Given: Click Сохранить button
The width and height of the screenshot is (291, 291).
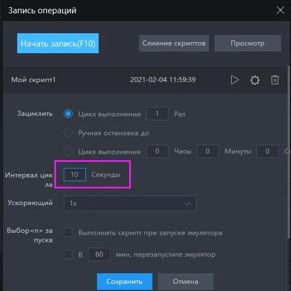Looking at the screenshot, I should pos(125,282).
